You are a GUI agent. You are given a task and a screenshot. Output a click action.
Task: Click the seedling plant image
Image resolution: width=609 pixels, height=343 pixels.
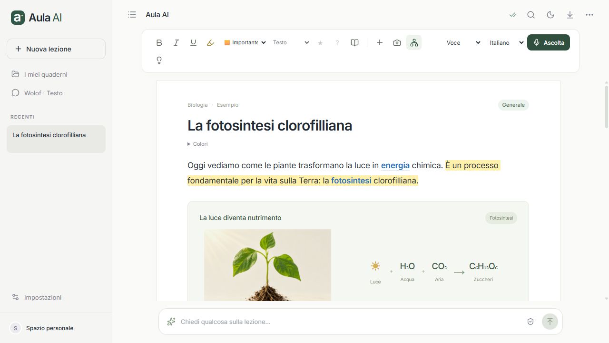[268, 265]
